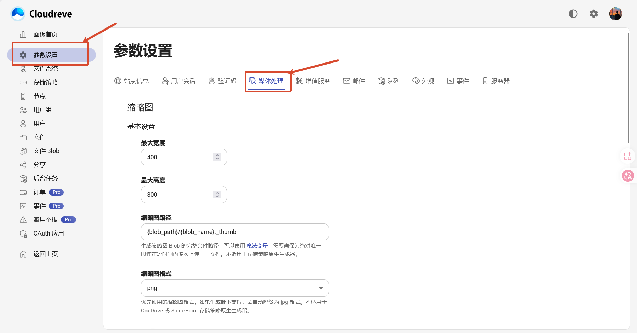Click the 最大宽度 stepper arrows
This screenshot has height=333, width=637.
[217, 157]
